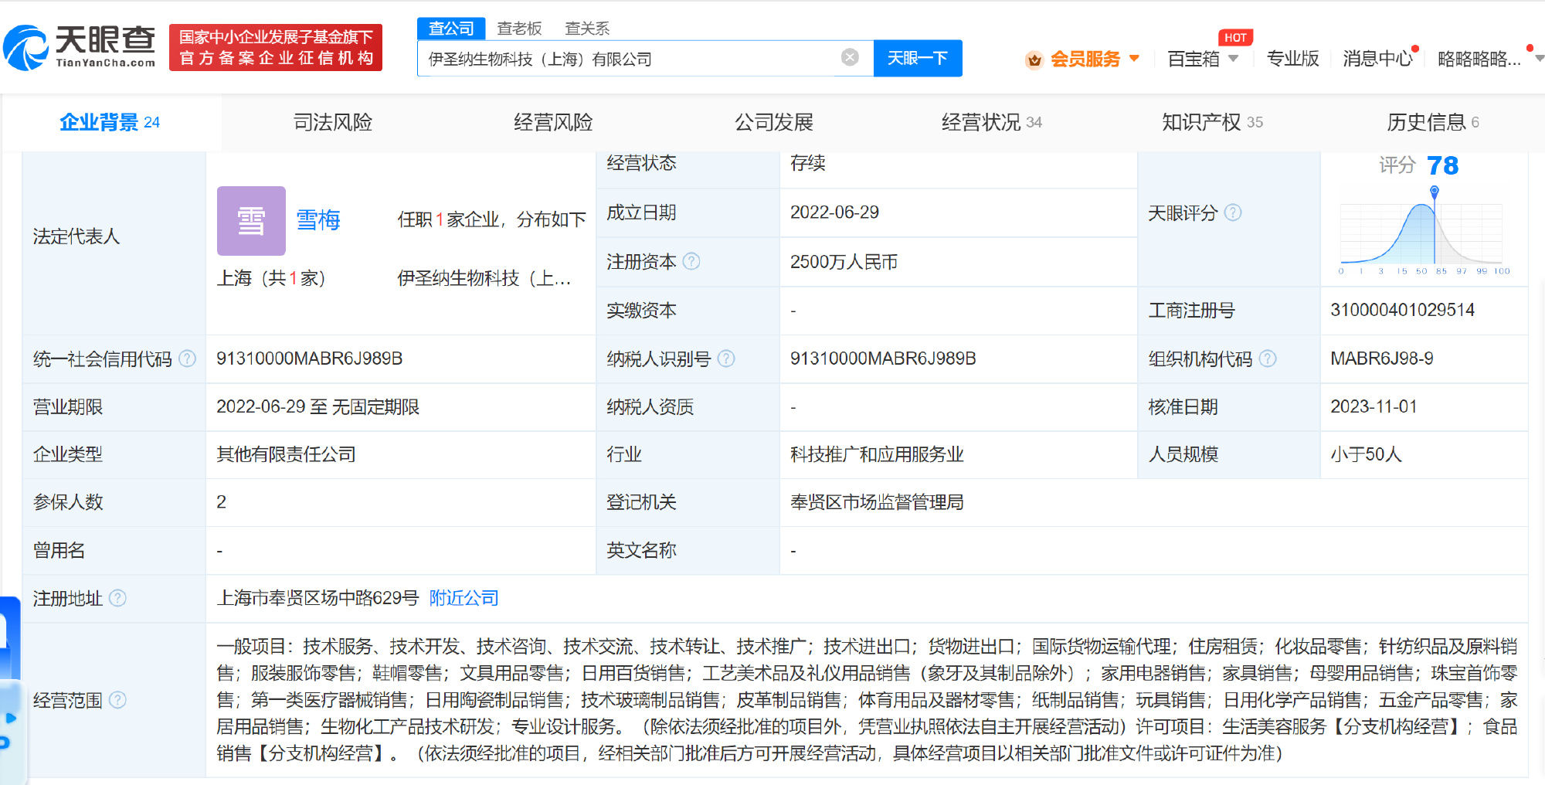The image size is (1545, 785).
Task: Click the 经营状态 value 存续
Action: click(807, 163)
